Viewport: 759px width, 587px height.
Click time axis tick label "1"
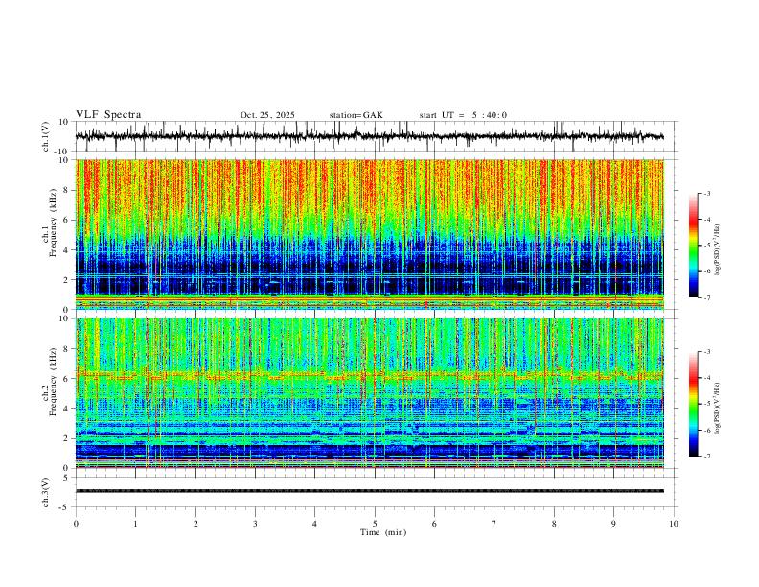pyautogui.click(x=135, y=524)
